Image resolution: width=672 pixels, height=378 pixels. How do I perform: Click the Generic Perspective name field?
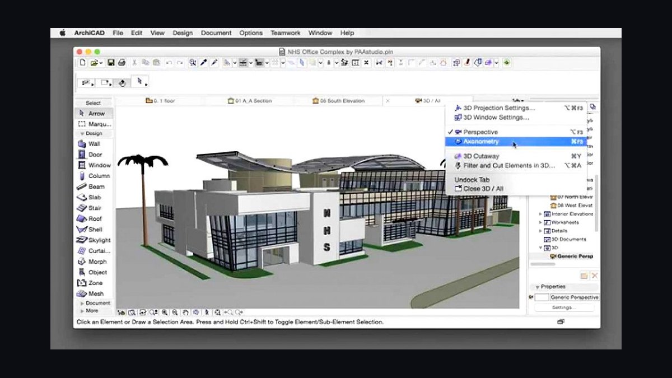point(575,297)
